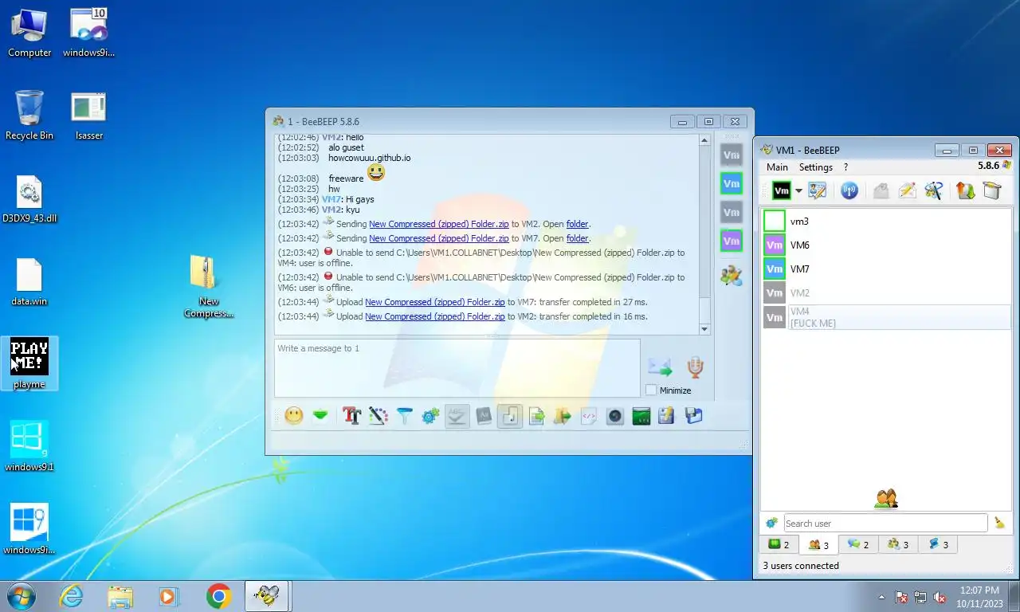Click the blue funnel filter icon
1020x612 pixels.
(405, 416)
